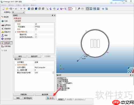This screenshot has height=105, width=134.
Task: Close the output panel with X icon
Action: 133,75
